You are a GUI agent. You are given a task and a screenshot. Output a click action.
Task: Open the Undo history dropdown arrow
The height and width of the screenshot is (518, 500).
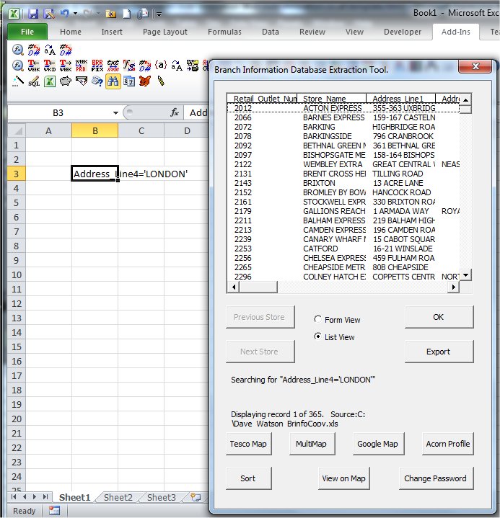pos(76,14)
